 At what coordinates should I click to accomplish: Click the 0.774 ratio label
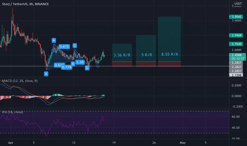pos(67,67)
